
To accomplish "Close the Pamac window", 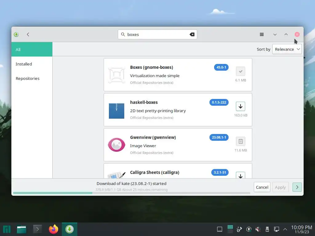I will click(297, 34).
